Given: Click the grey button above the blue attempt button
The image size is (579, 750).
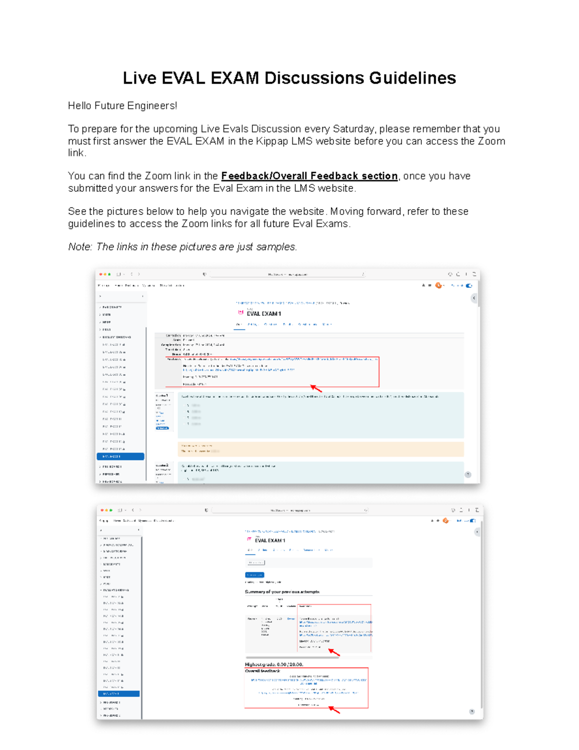Looking at the screenshot, I should point(256,563).
